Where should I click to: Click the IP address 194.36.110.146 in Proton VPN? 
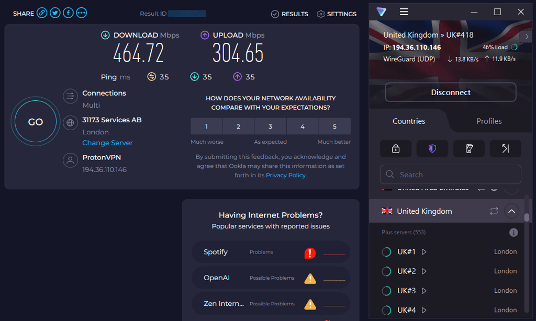pos(416,48)
